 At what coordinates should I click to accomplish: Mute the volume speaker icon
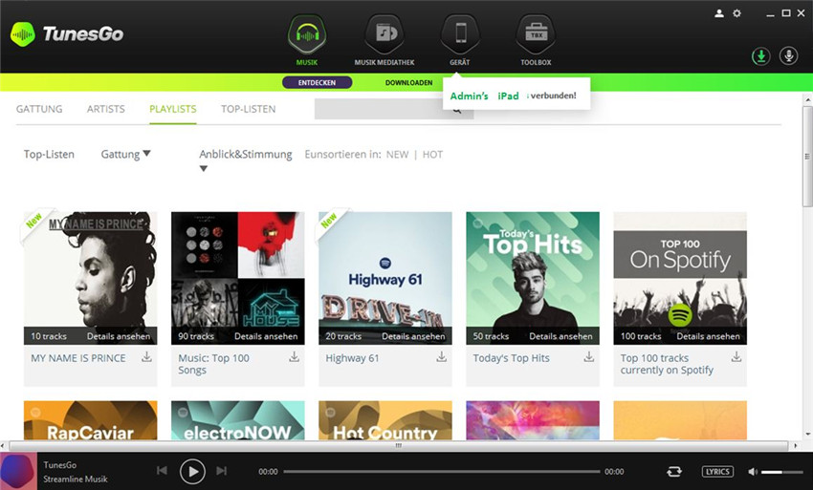[x=753, y=472]
